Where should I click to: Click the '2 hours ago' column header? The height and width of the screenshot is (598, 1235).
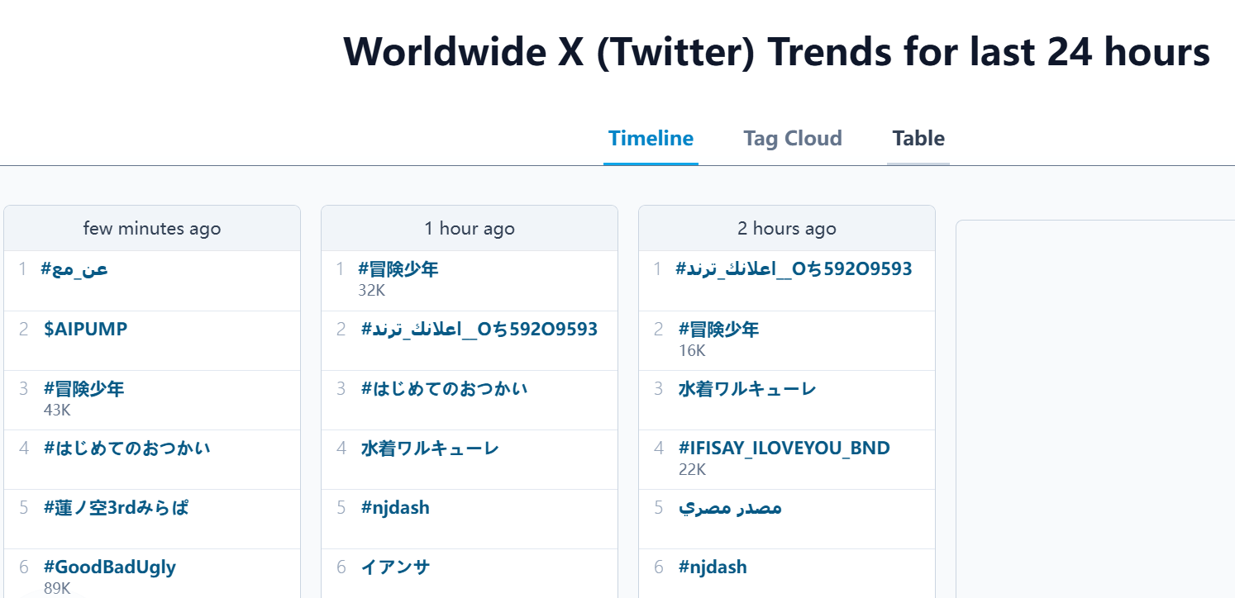(x=786, y=228)
